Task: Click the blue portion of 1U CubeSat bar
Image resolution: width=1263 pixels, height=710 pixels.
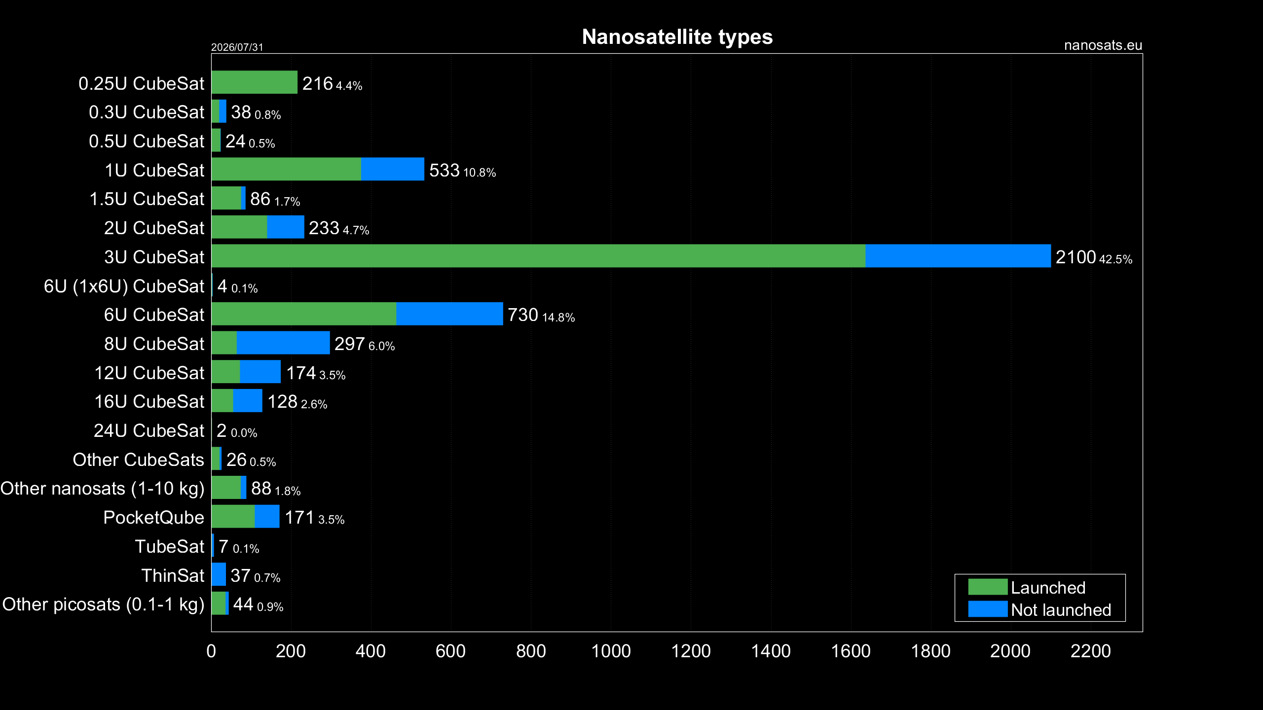Action: click(x=392, y=169)
